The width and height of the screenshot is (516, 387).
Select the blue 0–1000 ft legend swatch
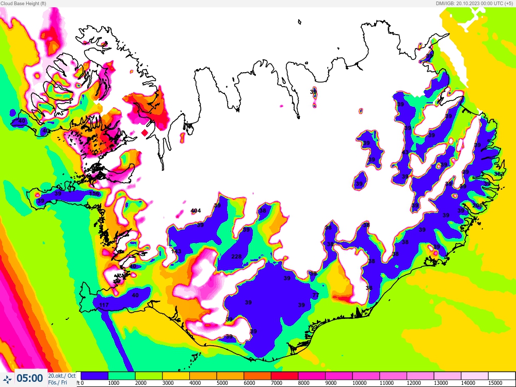pos(94,376)
